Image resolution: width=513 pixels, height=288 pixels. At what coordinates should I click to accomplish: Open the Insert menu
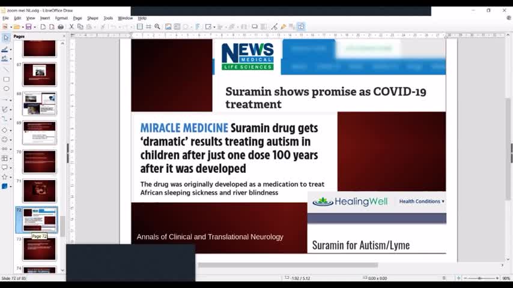(45, 18)
